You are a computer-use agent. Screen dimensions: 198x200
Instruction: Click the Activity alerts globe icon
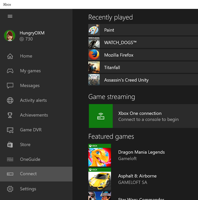pos(10,100)
